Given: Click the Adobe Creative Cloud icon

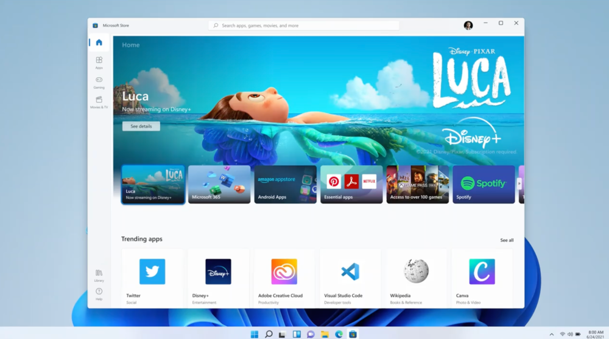Looking at the screenshot, I should coord(284,272).
